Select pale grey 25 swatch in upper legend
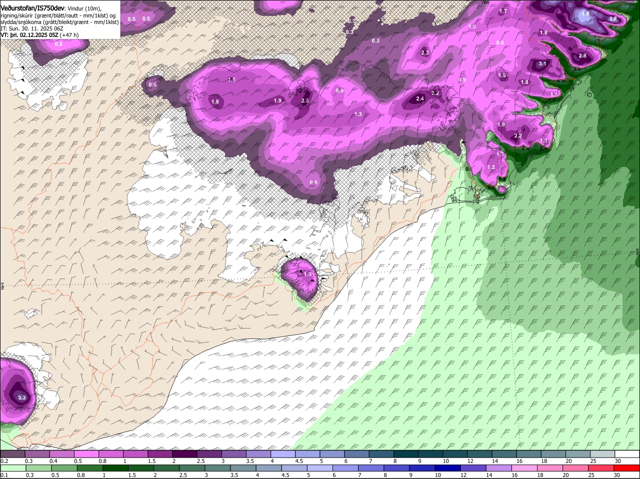 (x=602, y=454)
